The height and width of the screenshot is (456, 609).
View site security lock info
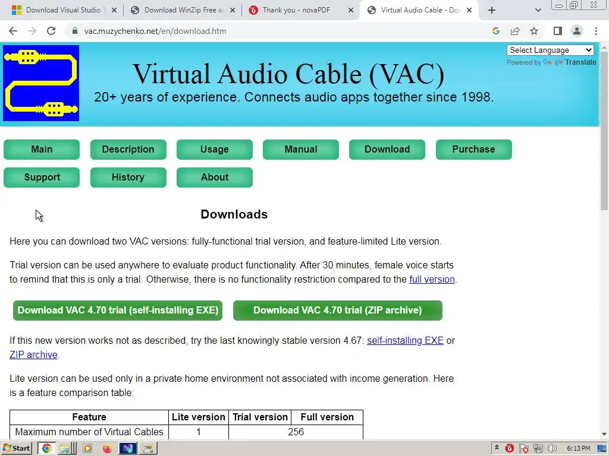click(x=75, y=31)
